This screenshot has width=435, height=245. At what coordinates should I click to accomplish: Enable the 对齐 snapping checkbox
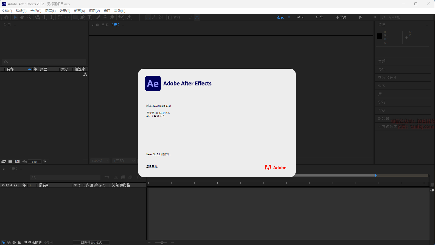tap(170, 18)
